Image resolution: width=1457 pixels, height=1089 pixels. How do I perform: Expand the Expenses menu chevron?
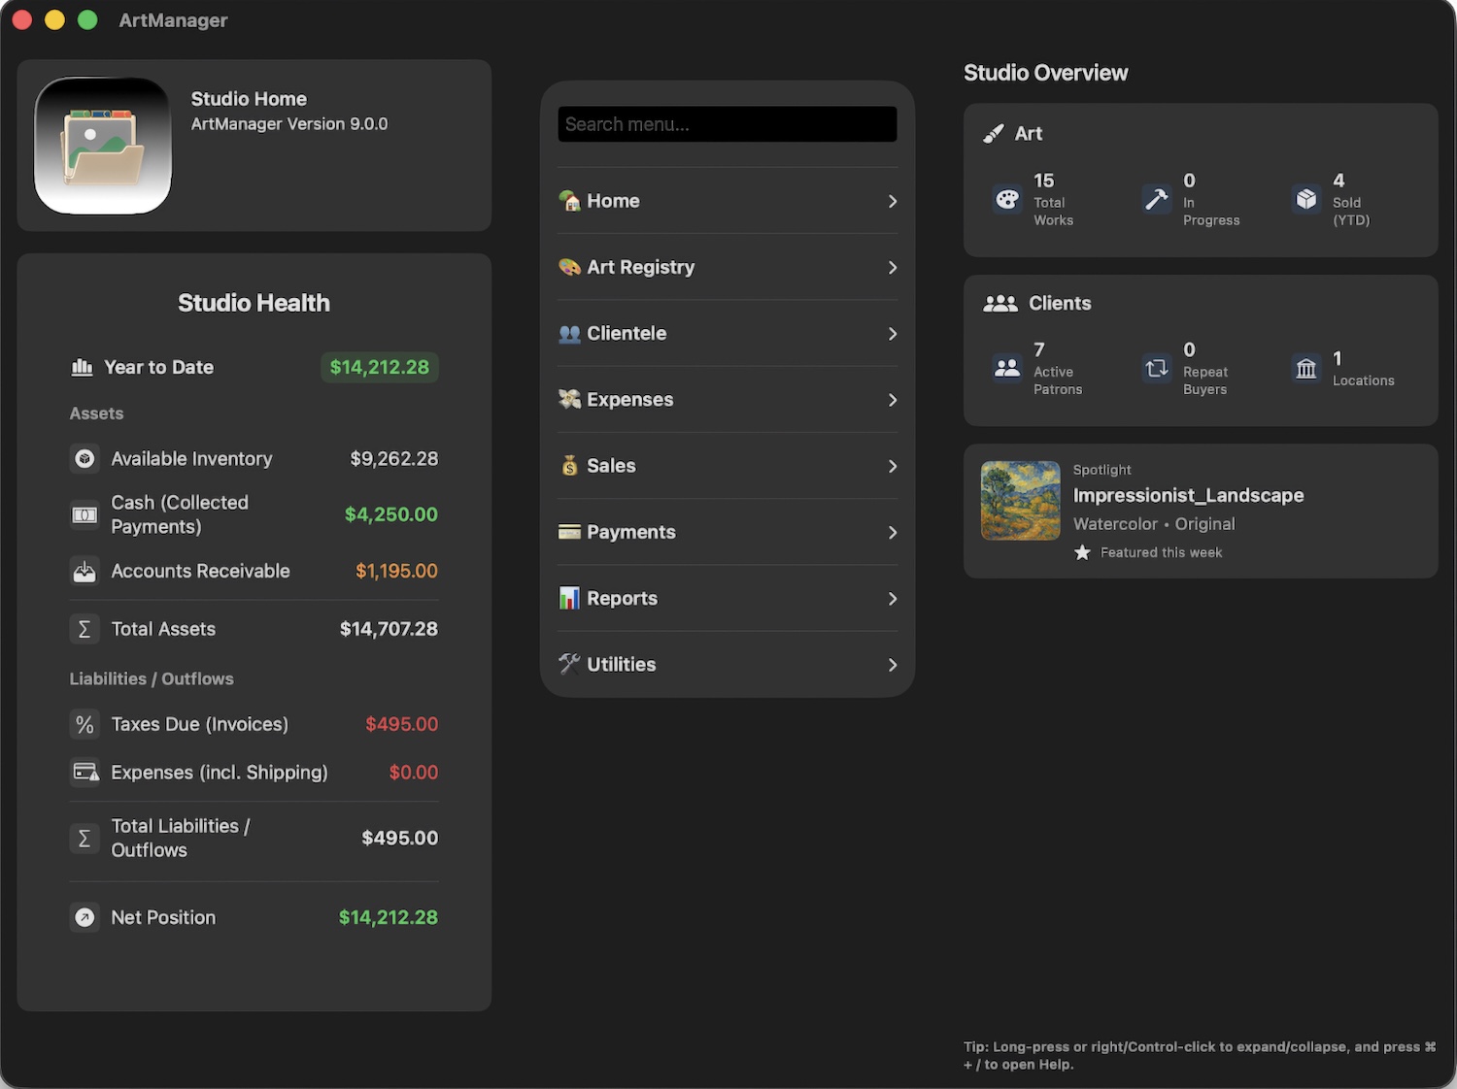(892, 400)
